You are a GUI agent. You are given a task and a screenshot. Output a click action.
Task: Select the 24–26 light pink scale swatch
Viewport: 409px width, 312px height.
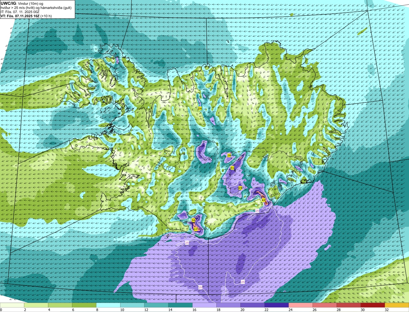click(301, 305)
